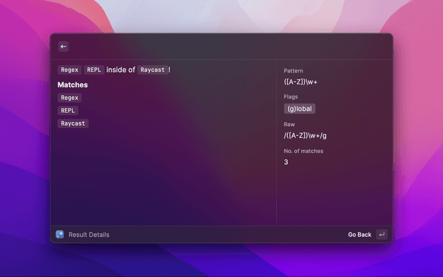
Task: Click the No. of matches label
Action: click(303, 151)
